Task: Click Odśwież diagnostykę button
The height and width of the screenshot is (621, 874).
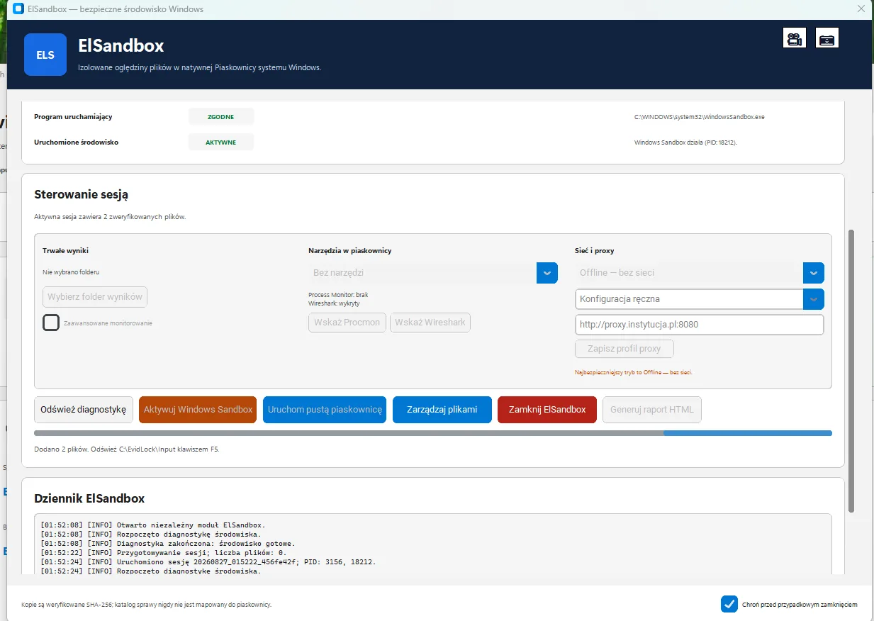Action: 84,410
